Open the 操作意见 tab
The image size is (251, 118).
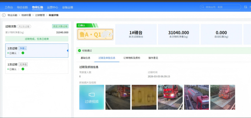point(153,58)
